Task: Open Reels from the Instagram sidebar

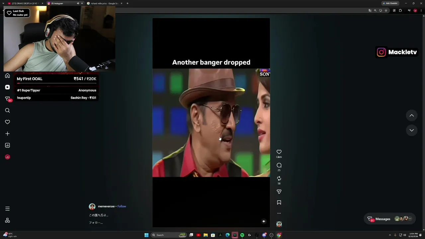Action: 7,87
